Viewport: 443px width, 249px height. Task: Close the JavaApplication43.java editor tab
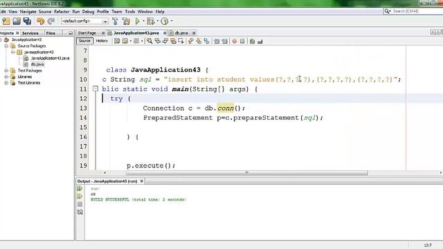[165, 33]
